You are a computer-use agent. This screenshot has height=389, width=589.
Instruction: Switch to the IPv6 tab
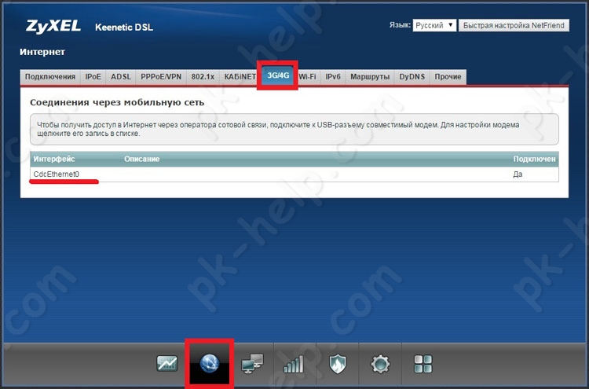pyautogui.click(x=333, y=77)
